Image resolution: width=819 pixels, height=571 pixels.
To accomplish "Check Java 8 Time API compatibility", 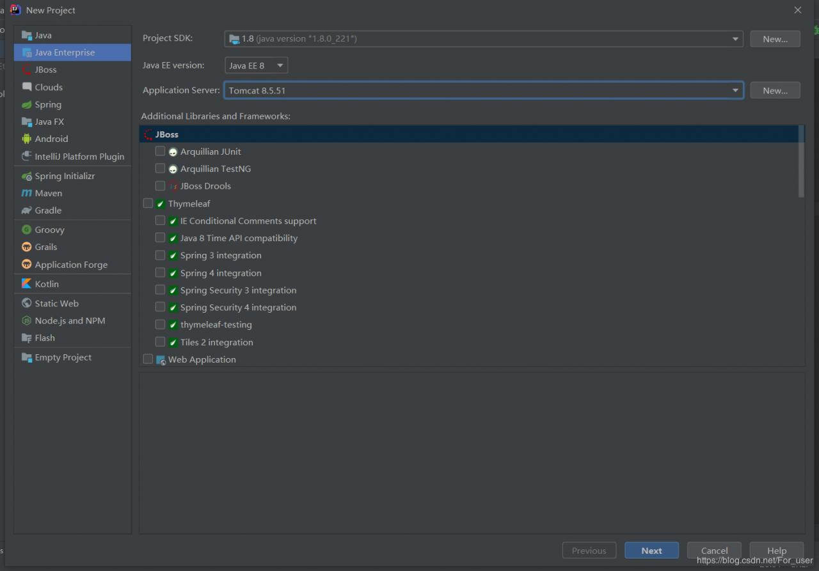I will (160, 238).
